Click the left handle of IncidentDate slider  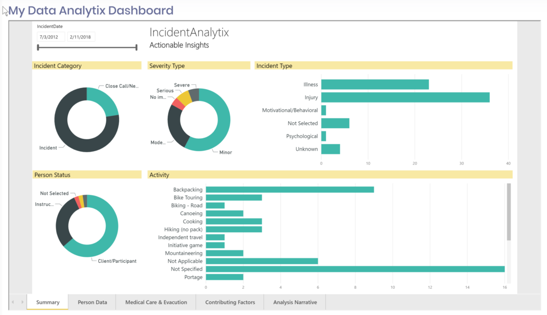click(38, 47)
